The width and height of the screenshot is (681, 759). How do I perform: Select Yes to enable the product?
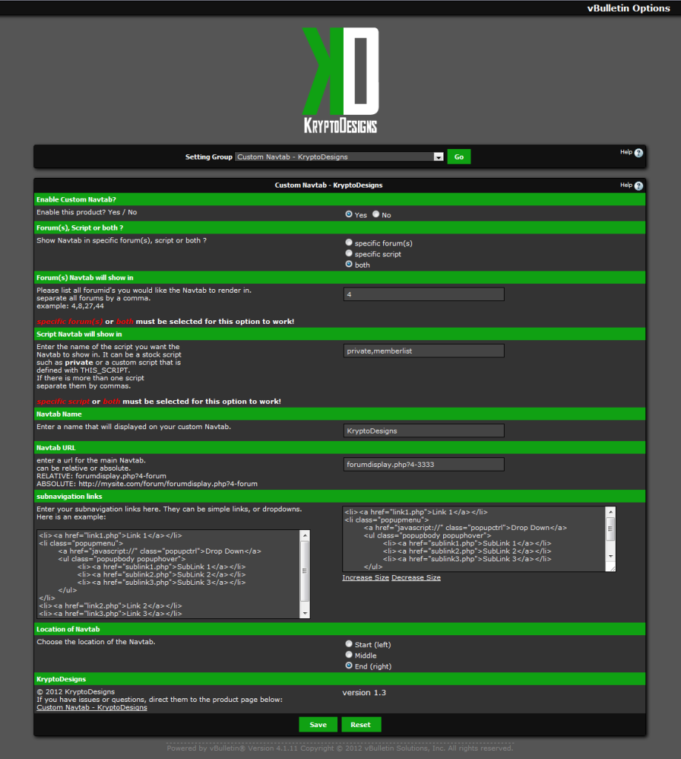(348, 214)
